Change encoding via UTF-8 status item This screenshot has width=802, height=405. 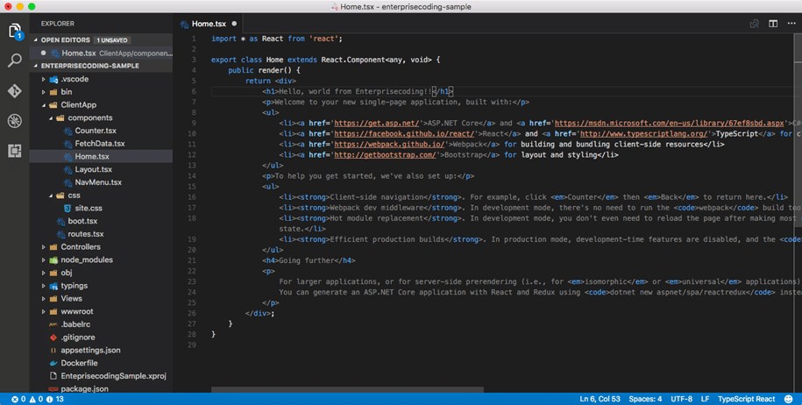coord(681,399)
